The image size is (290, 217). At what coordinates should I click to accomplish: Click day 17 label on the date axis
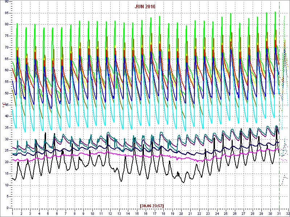155,213
